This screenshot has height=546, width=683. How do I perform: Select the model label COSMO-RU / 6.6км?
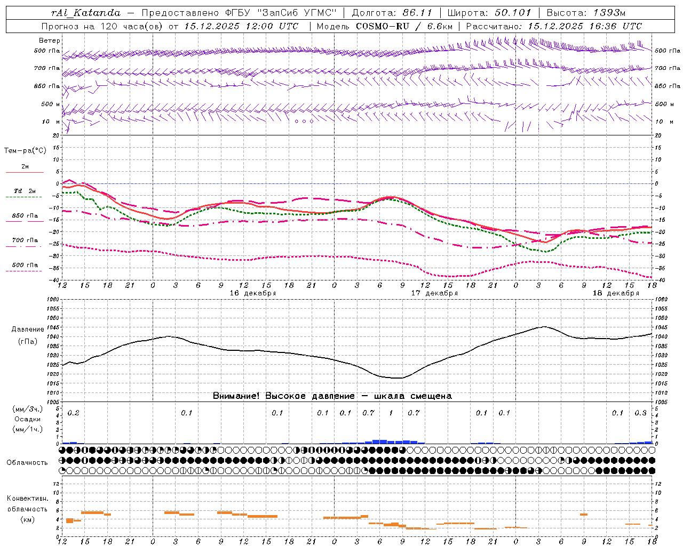404,26
